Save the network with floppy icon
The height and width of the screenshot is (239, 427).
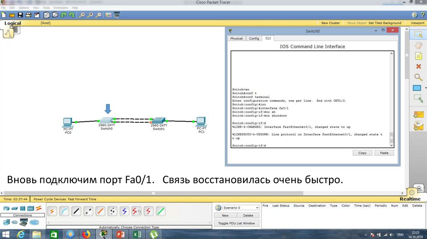tap(20, 15)
